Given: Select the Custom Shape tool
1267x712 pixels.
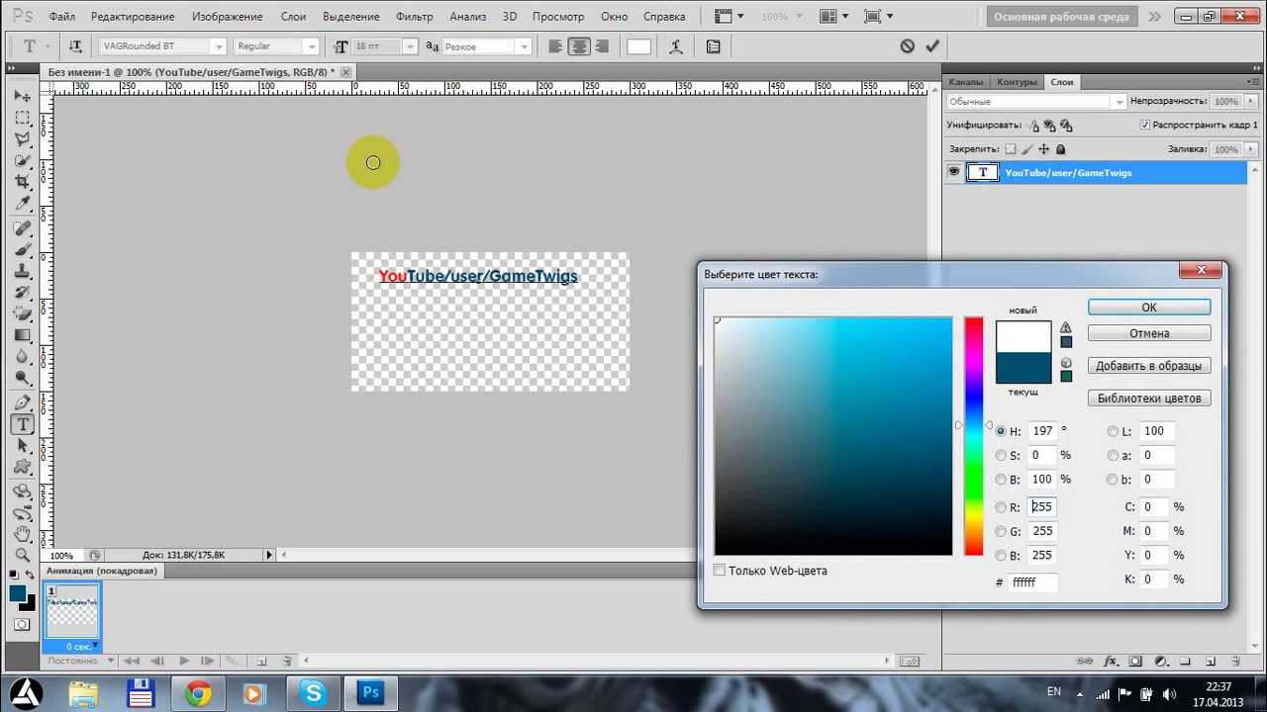Looking at the screenshot, I should click(22, 467).
